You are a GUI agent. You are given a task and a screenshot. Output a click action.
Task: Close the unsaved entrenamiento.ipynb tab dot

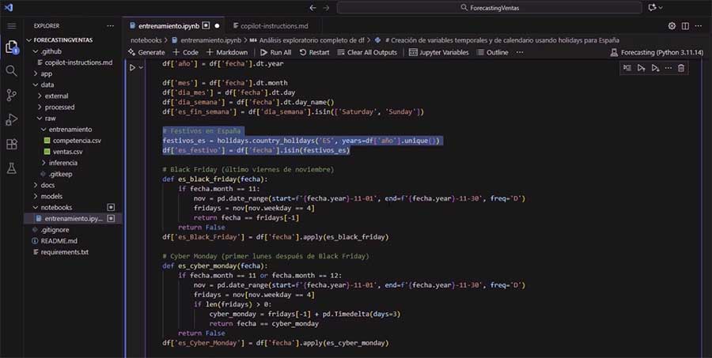coord(217,26)
